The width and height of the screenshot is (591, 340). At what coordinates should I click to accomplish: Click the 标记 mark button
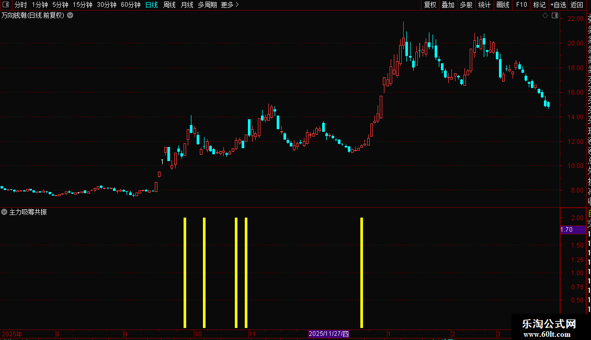click(x=539, y=5)
